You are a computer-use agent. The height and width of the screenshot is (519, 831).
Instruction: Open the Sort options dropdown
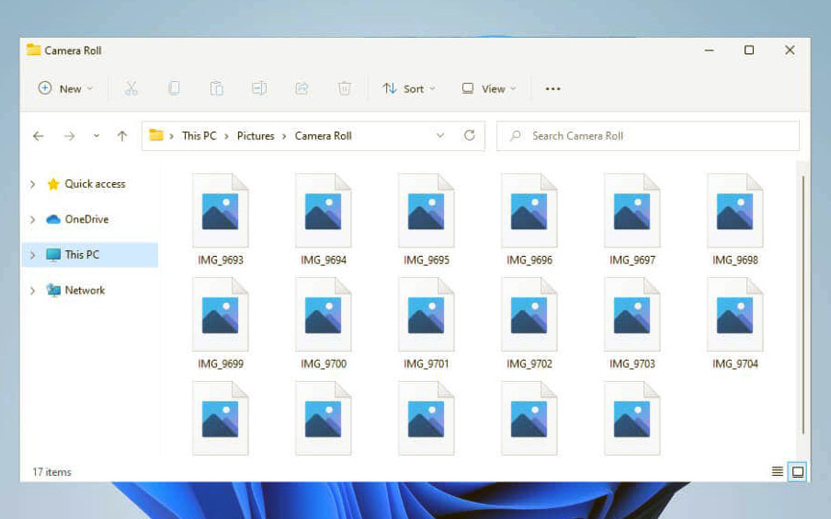click(x=409, y=88)
